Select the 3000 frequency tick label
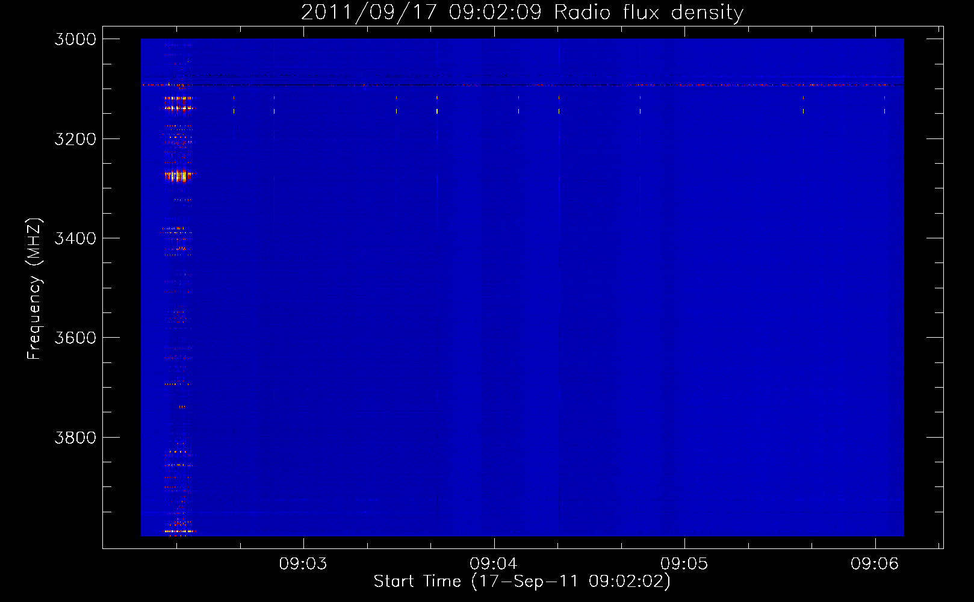The image size is (974, 602). point(75,39)
